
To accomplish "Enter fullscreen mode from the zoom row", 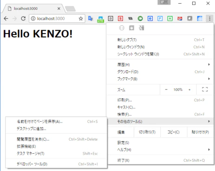I will coord(205,89).
